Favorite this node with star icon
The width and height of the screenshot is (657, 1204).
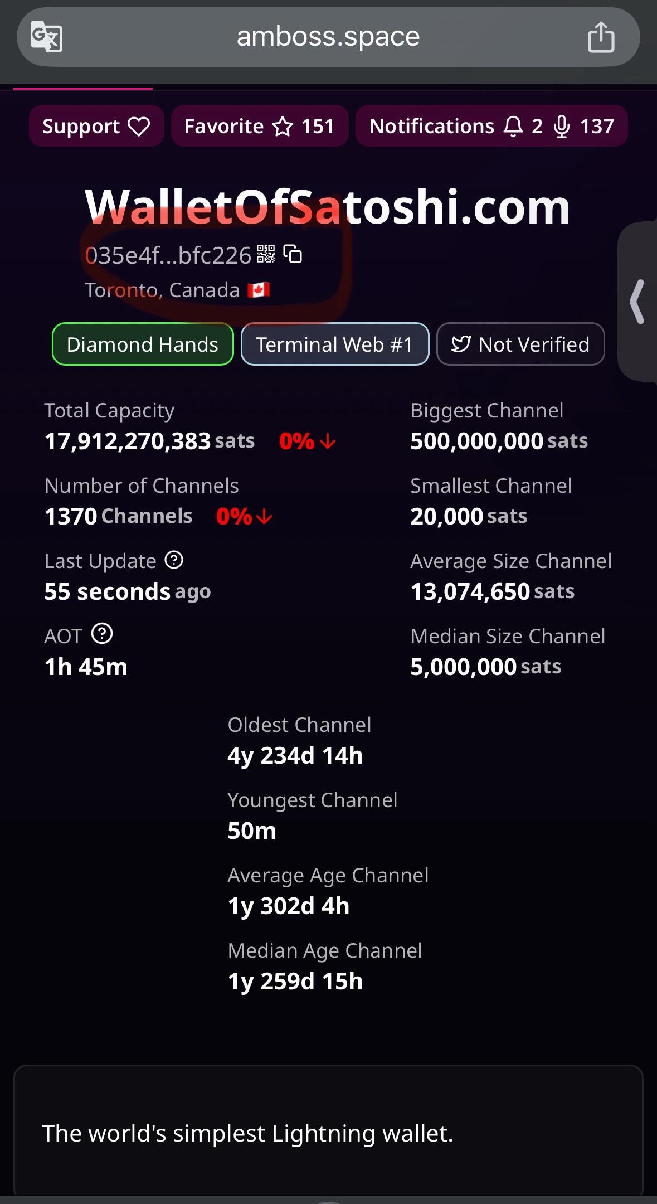283,127
